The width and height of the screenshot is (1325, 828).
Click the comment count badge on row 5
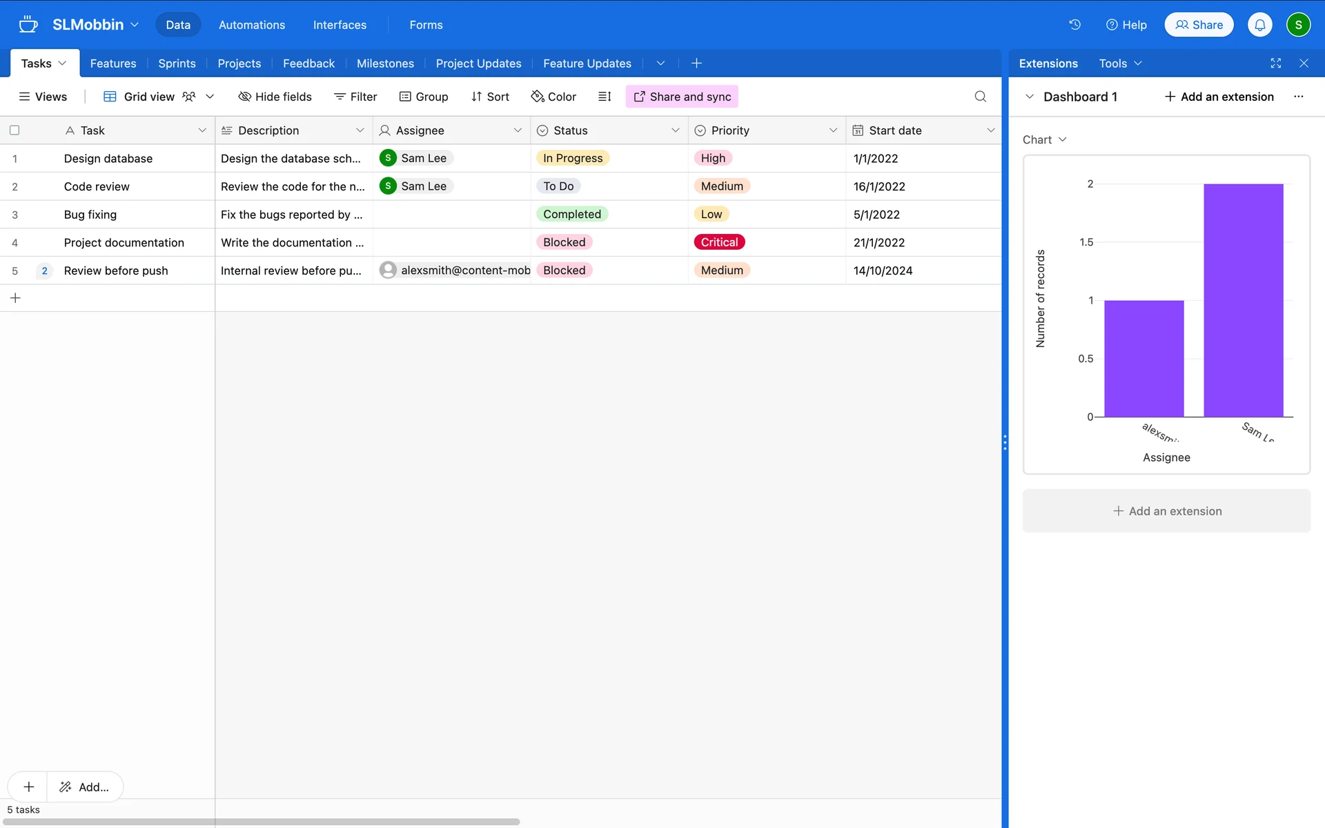45,270
